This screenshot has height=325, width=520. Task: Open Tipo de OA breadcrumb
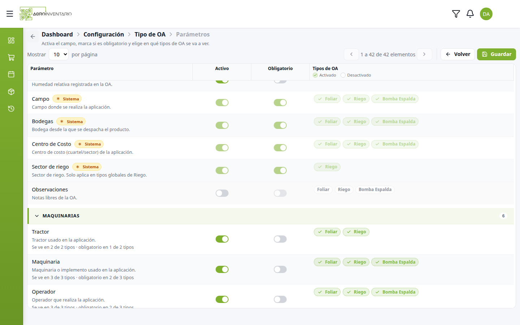pos(150,34)
